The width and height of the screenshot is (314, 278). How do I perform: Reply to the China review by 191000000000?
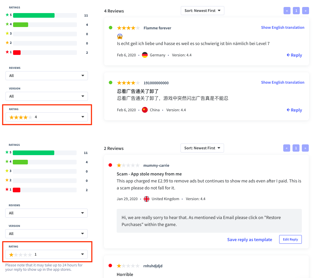pyautogui.click(x=294, y=110)
